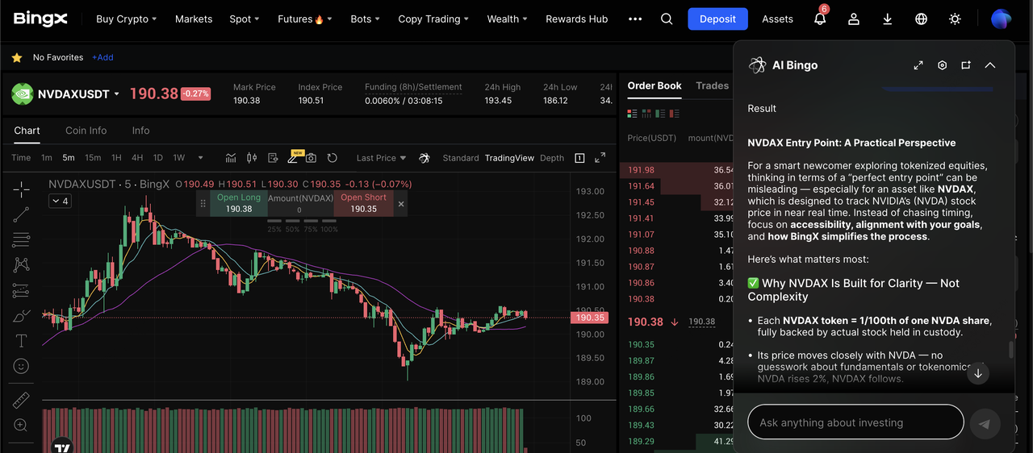Click the Ask anything about investing field
Screen dimensions: 1033x453
[855, 422]
